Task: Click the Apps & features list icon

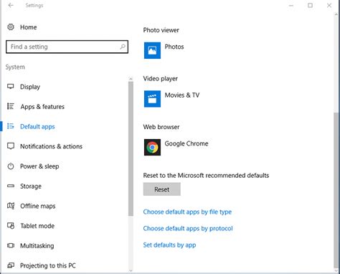Action: (11, 106)
